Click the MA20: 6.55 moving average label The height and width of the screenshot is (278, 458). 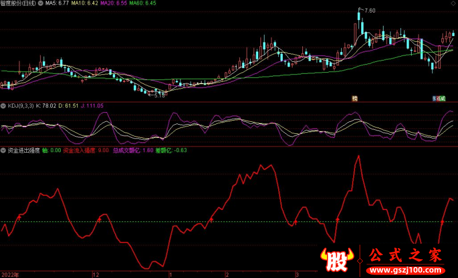[113, 3]
